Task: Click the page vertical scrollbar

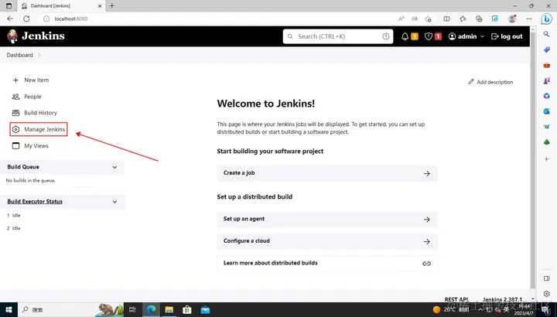Action: tap(532, 160)
